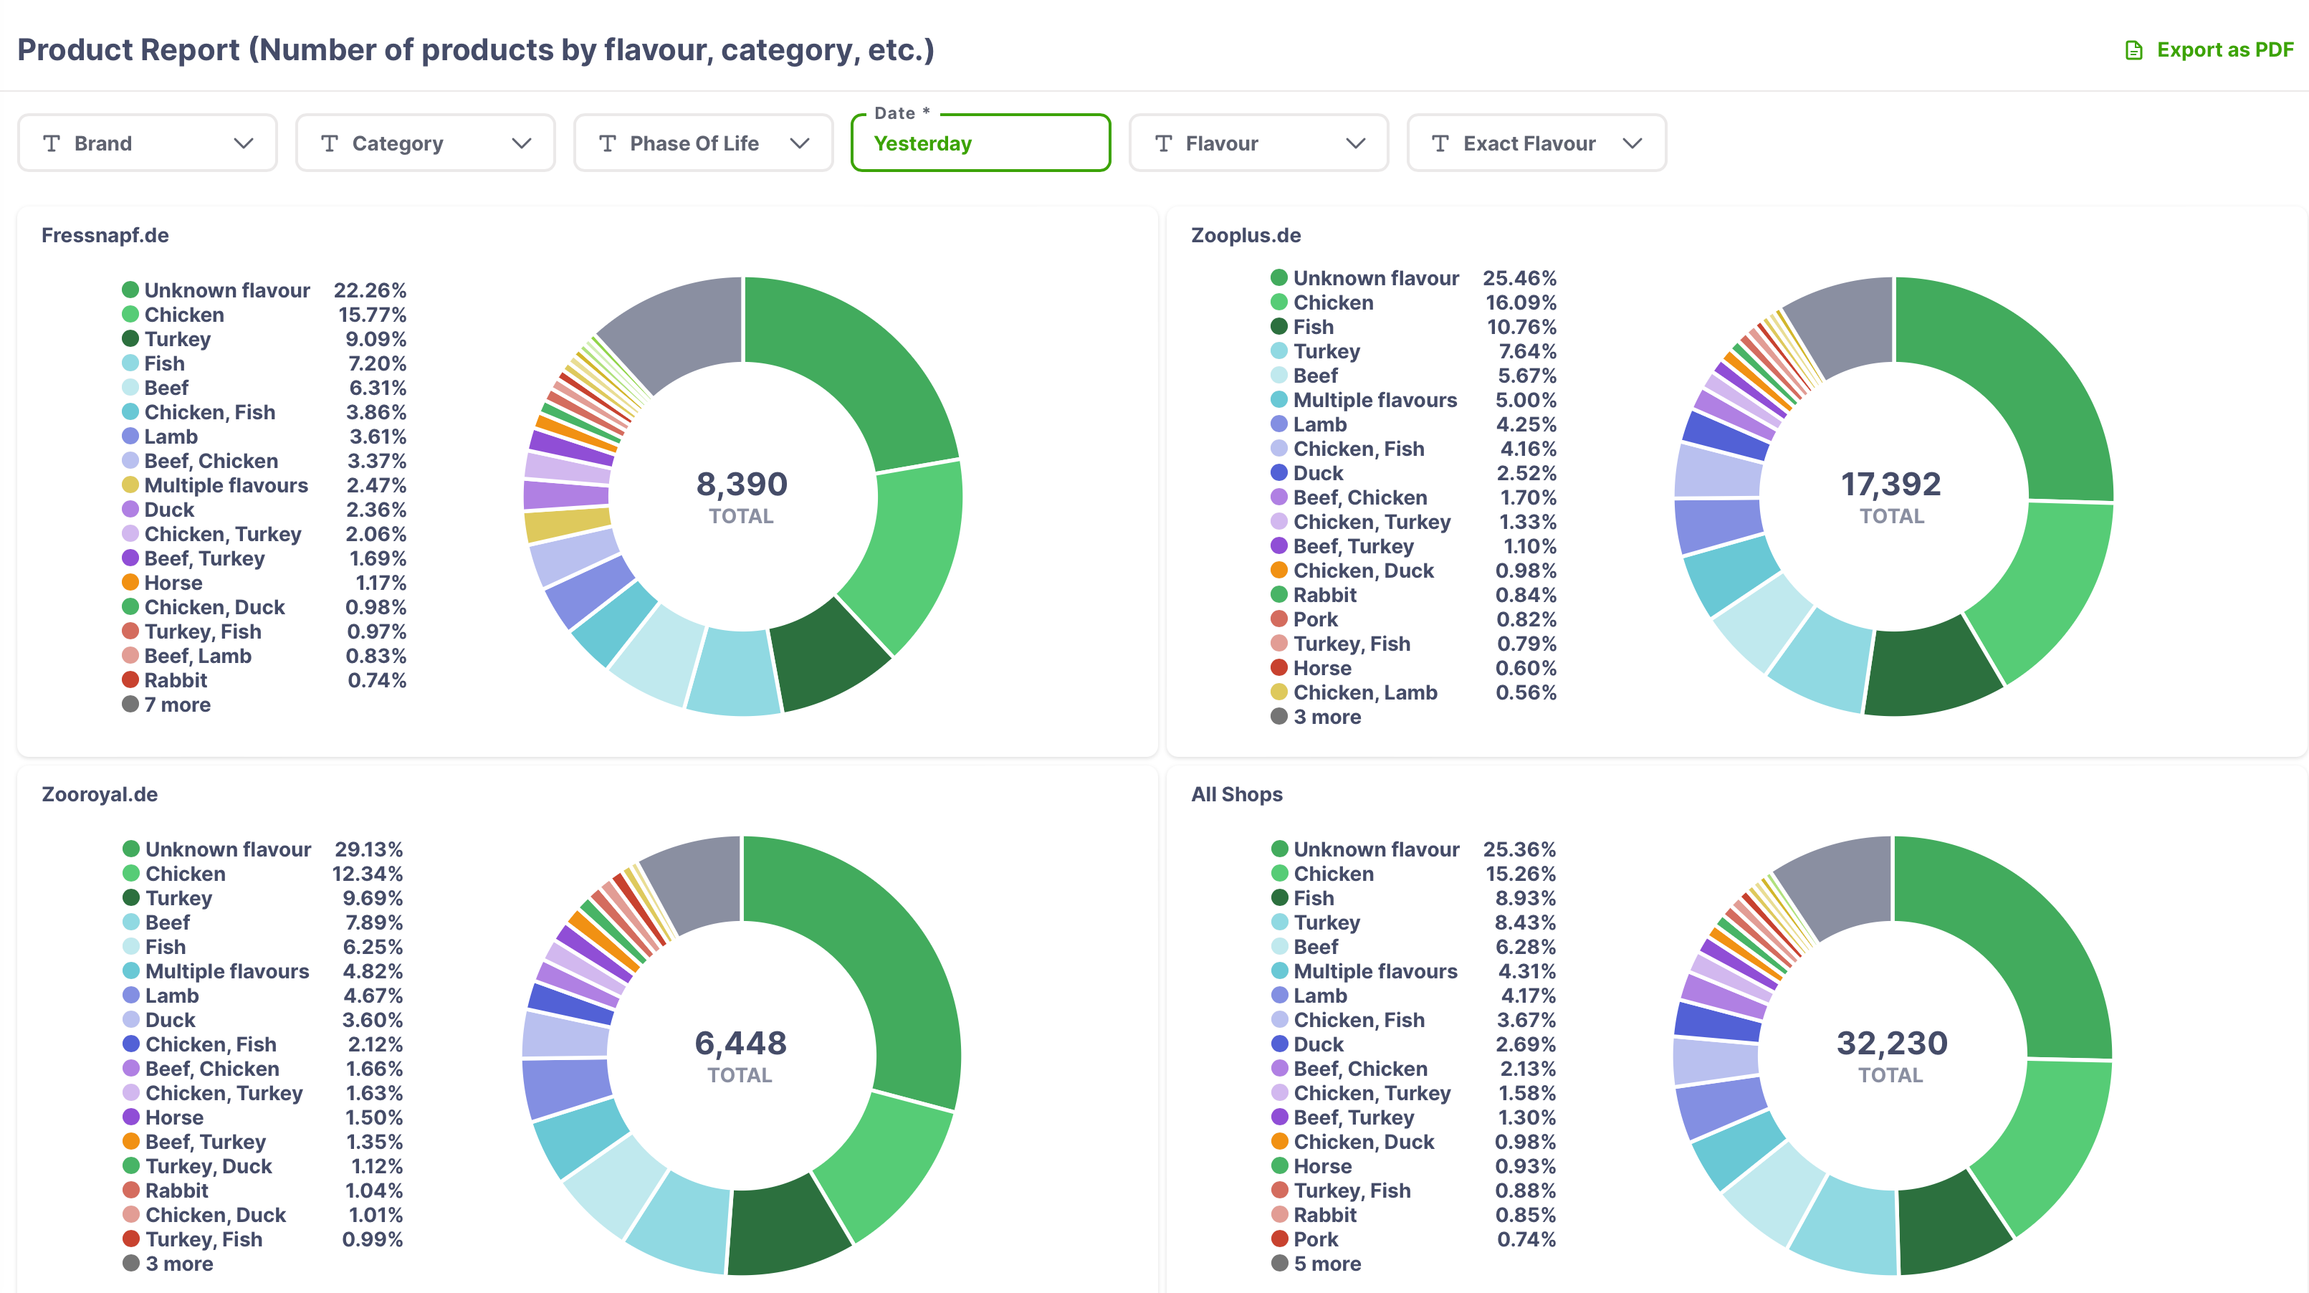Click the text icon in Phase Of Life filter
Image resolution: width=2309 pixels, height=1293 pixels.
(608, 143)
